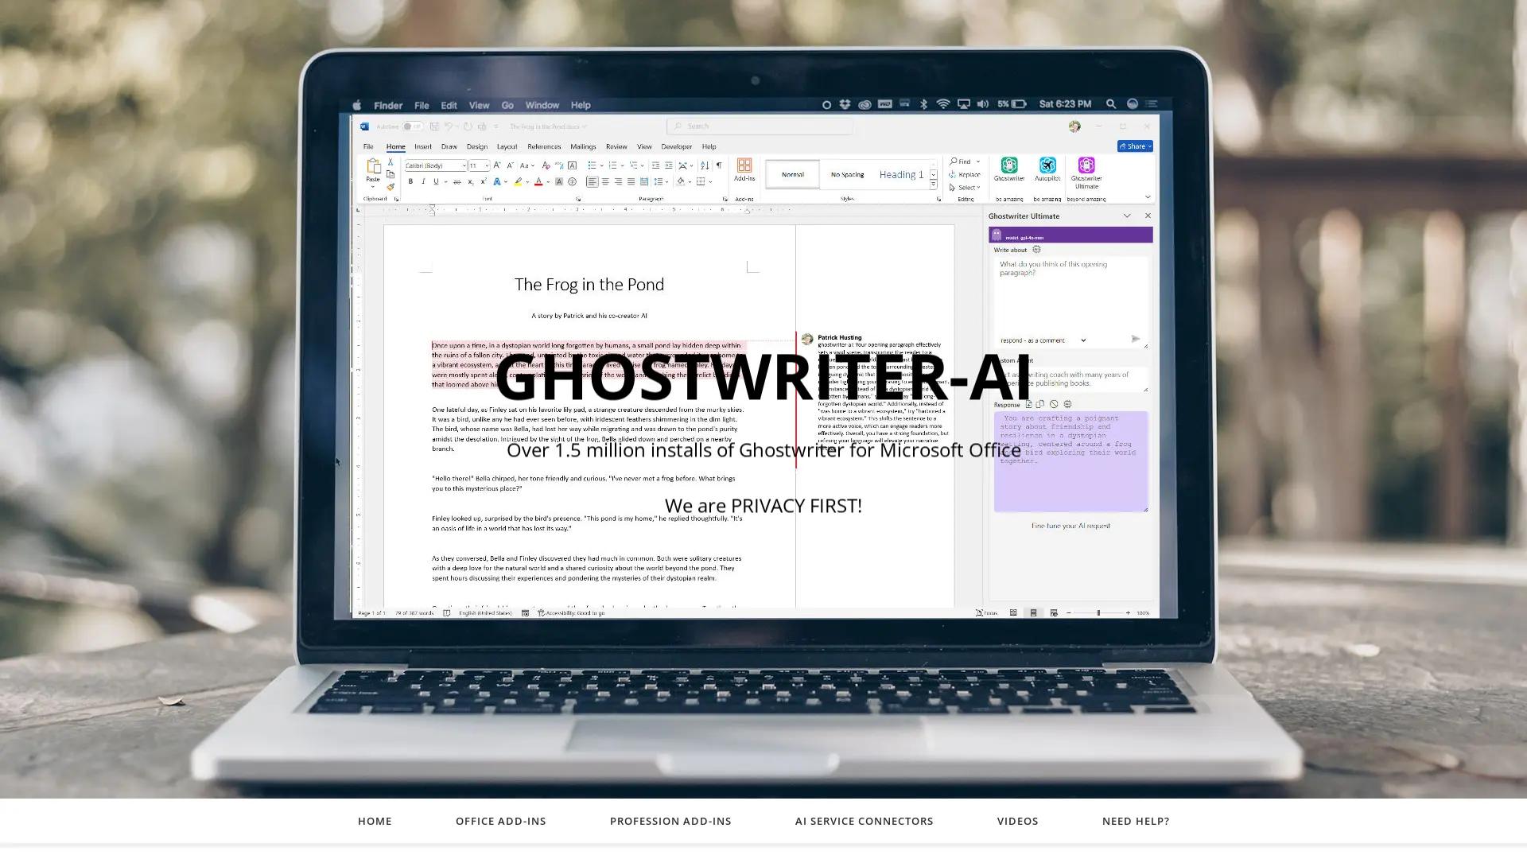Viewport: 1527px width, 859px height.
Task: Click the Share button
Action: [x=1135, y=146]
